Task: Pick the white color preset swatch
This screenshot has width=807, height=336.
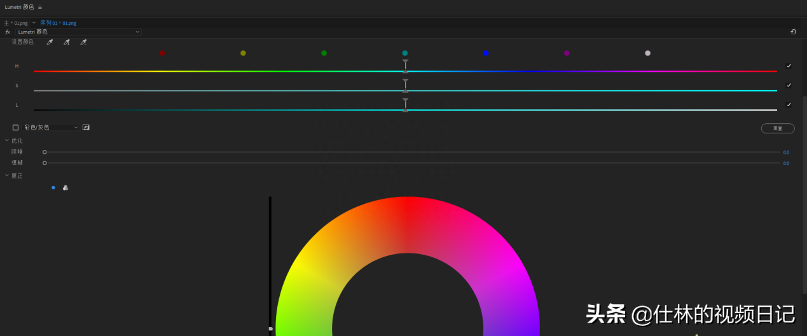Action: pyautogui.click(x=647, y=53)
